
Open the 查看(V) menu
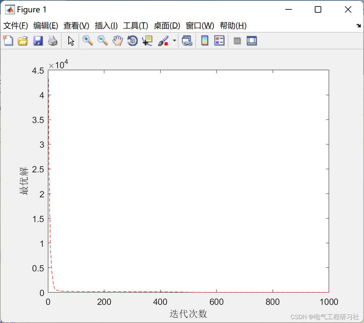pyautogui.click(x=76, y=26)
